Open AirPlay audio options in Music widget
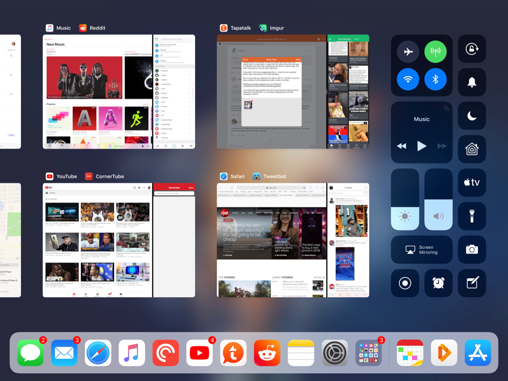 click(x=446, y=108)
